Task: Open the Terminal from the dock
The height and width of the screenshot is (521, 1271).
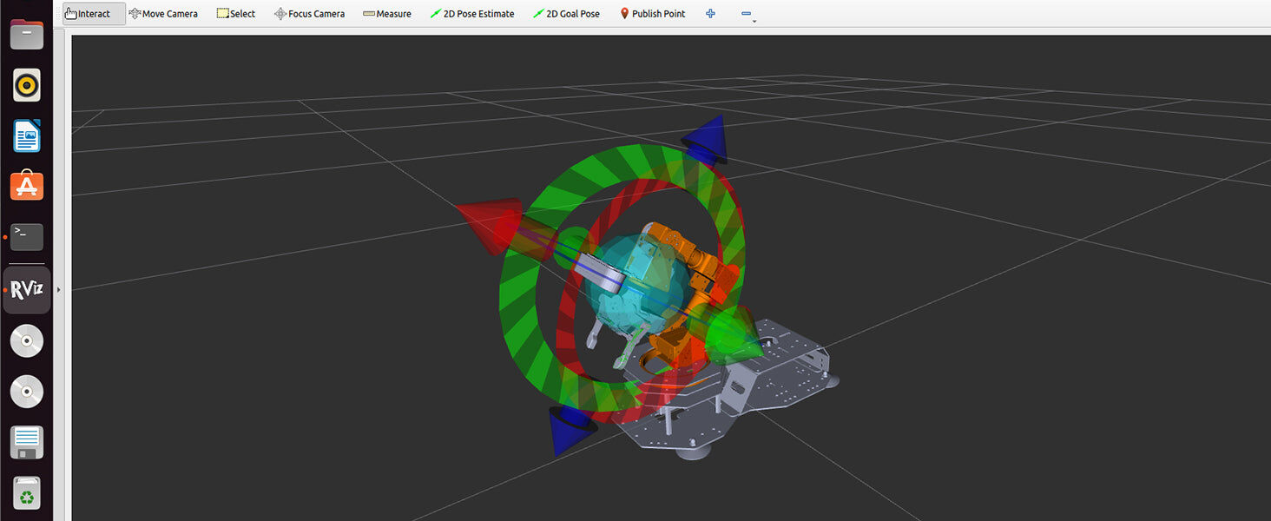Action: coord(26,236)
